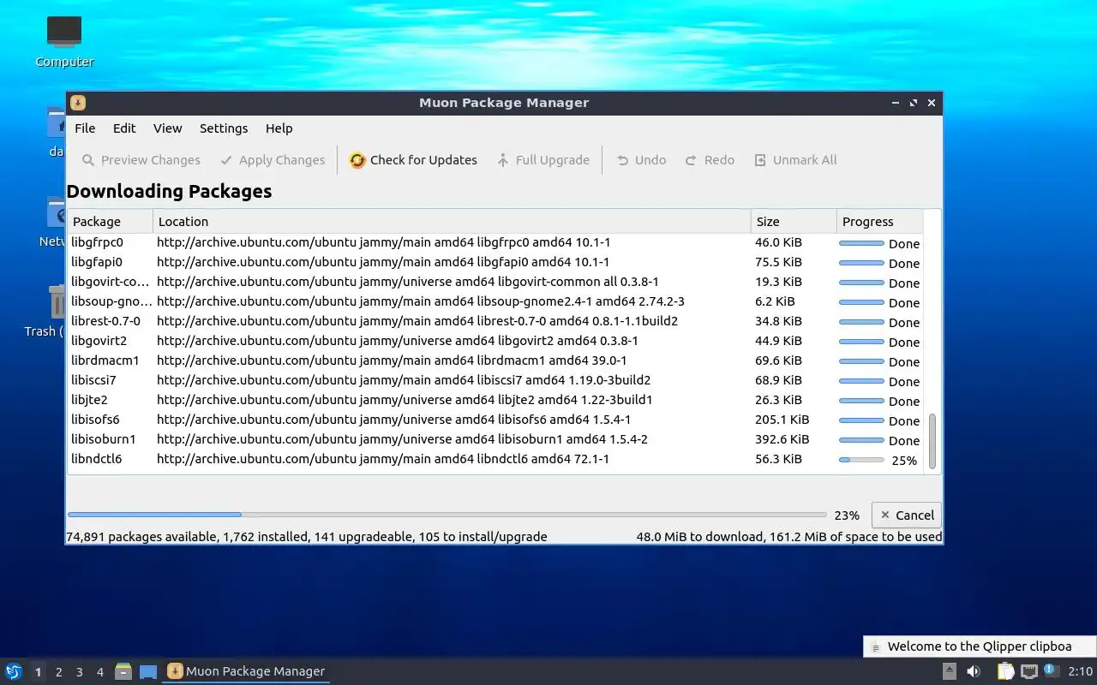The height and width of the screenshot is (685, 1097).
Task: Click the Check for Updates toolbar button
Action: 413,160
